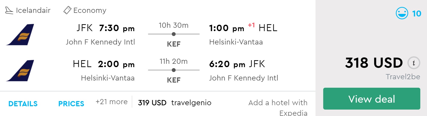Viewport: 427px width, 116px height.
Task: Click the 318 USD price
Action: pos(374,63)
